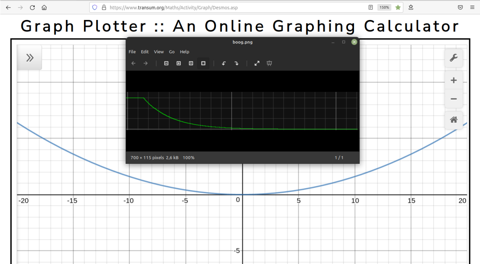Toggle the bookmark star for this page

tap(398, 7)
